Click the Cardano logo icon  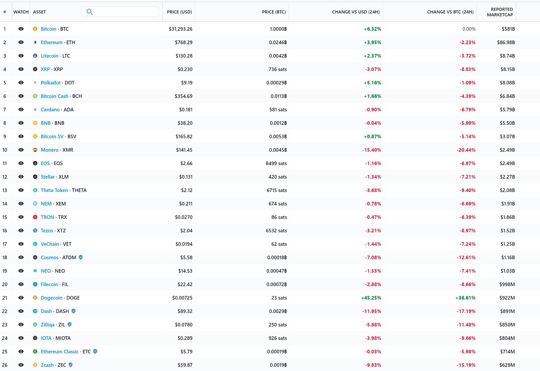point(35,110)
